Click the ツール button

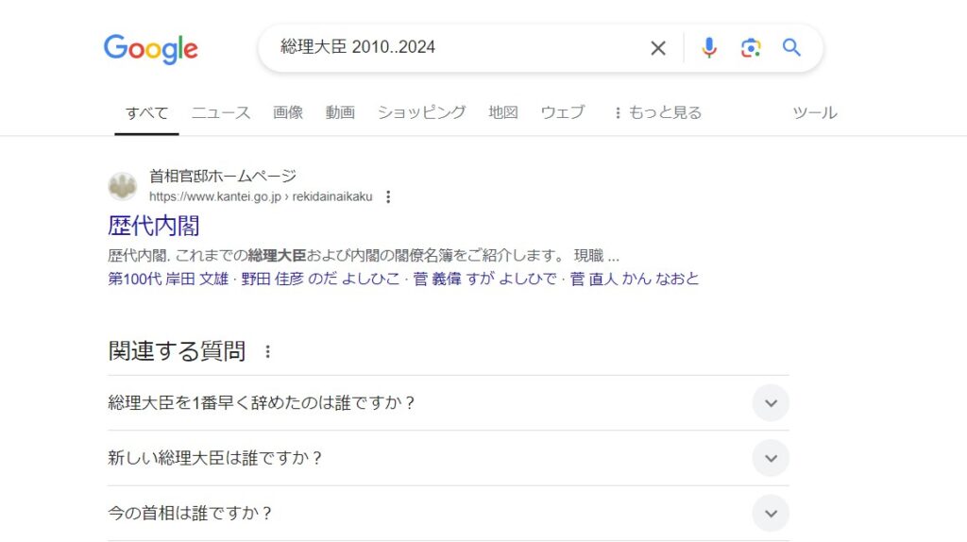point(814,112)
